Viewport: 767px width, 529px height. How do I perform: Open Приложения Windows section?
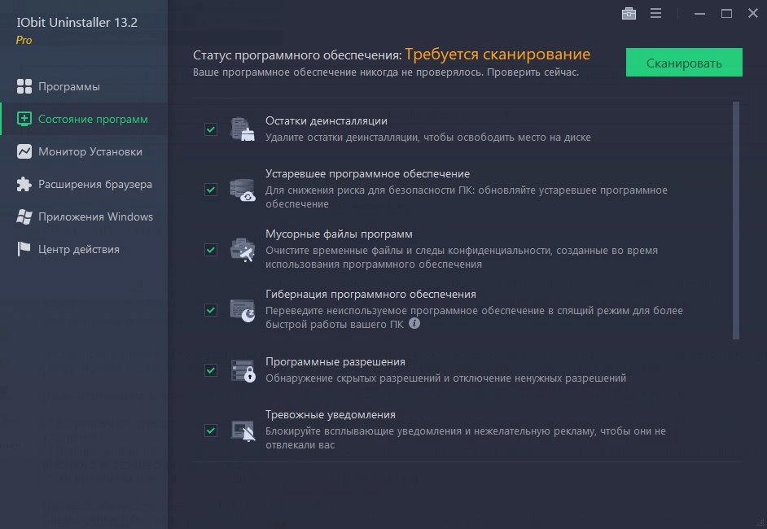pos(84,216)
